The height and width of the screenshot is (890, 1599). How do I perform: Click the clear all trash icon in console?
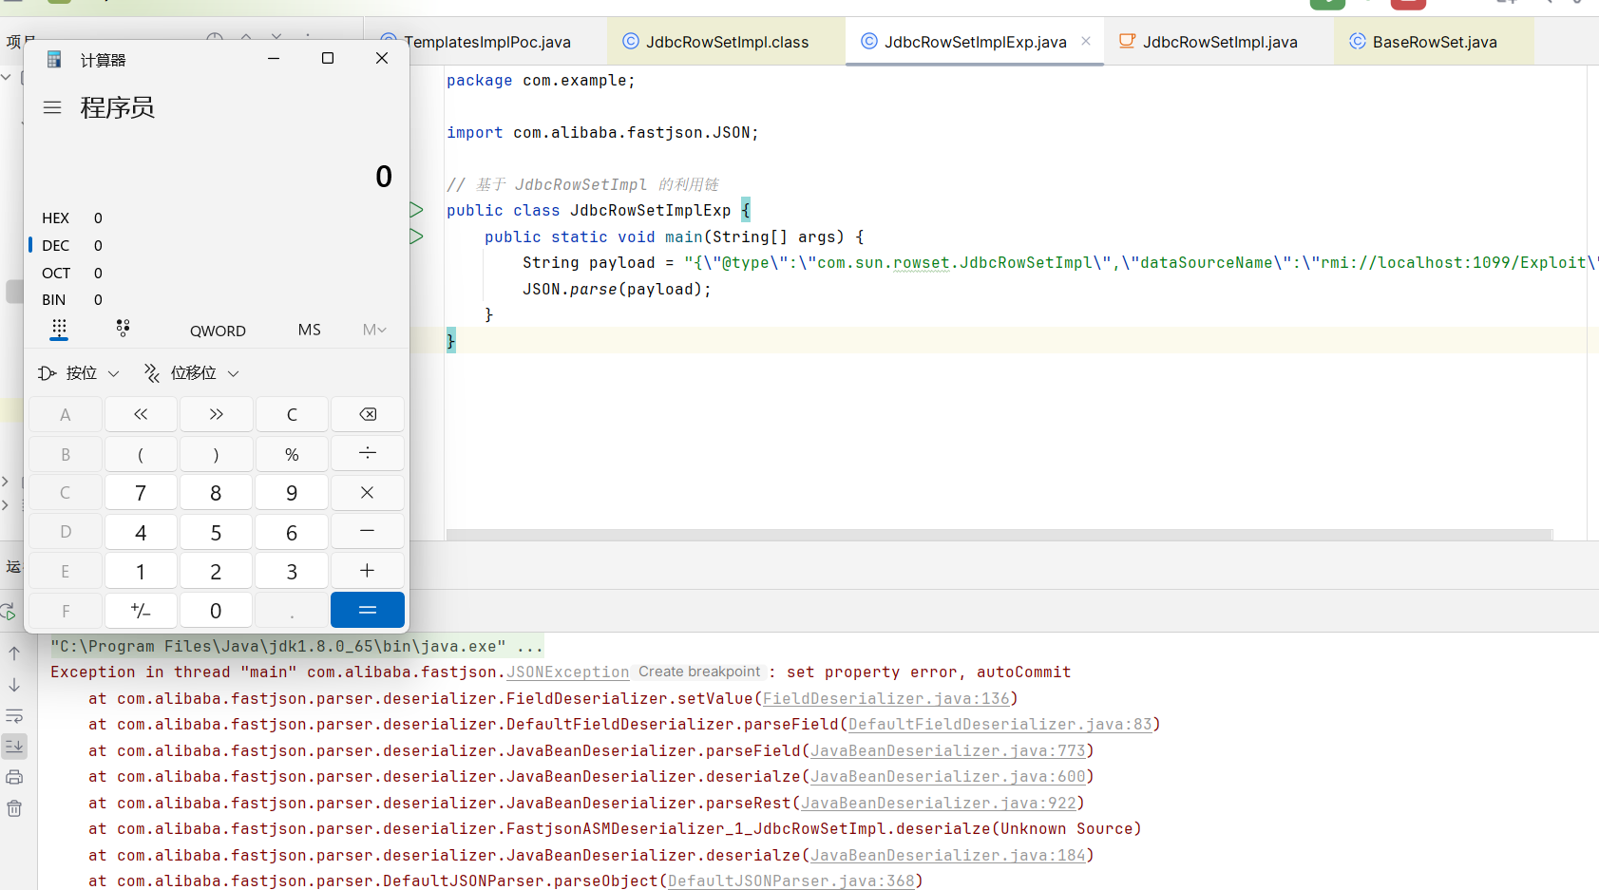(14, 808)
